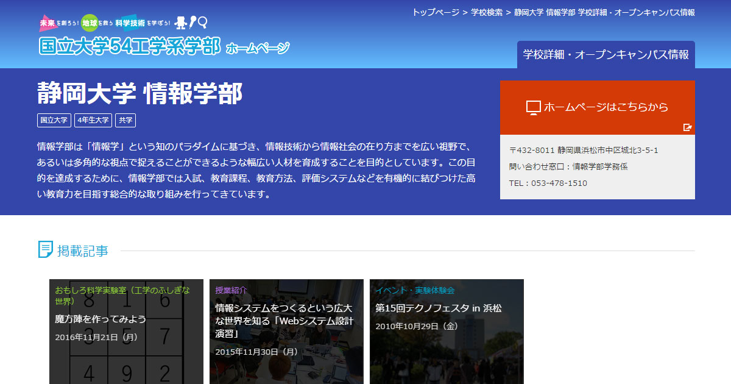Go to 学校検索 breadcrumb link

pyautogui.click(x=487, y=12)
